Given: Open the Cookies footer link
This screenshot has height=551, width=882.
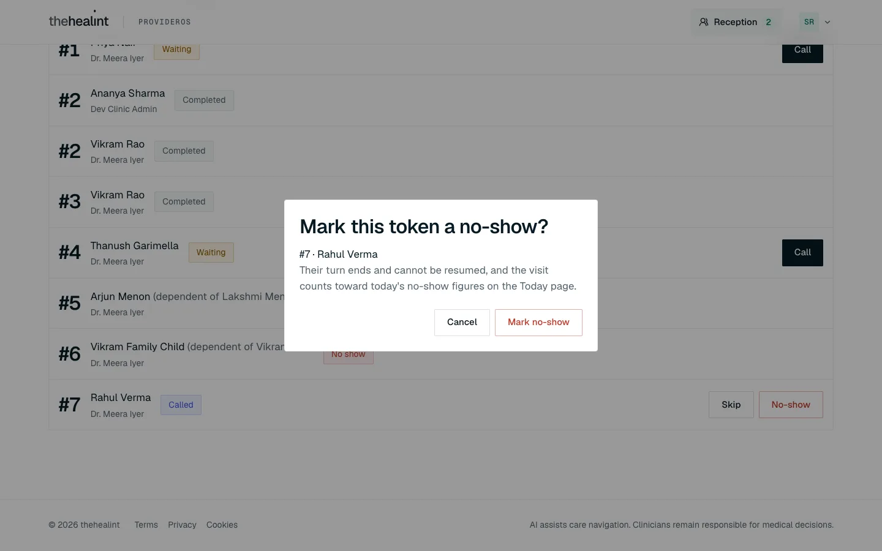Looking at the screenshot, I should [x=222, y=525].
